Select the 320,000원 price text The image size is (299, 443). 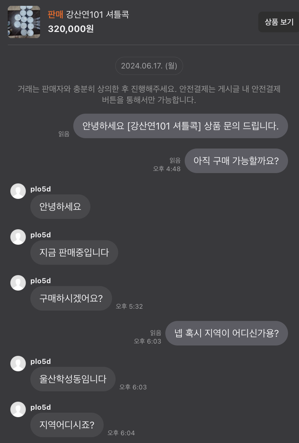[71, 29]
